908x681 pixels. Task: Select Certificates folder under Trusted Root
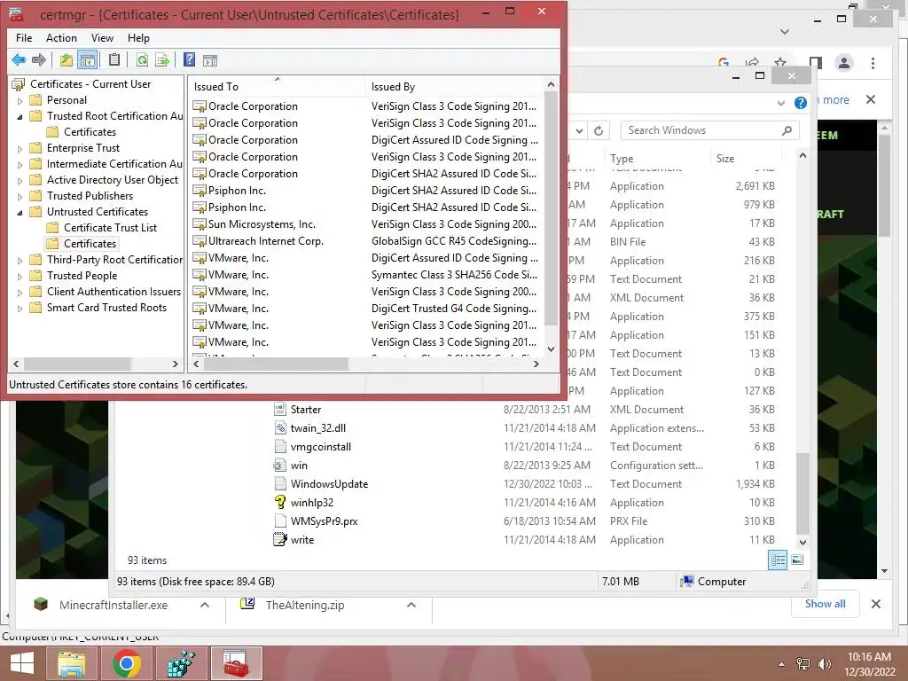pos(90,132)
